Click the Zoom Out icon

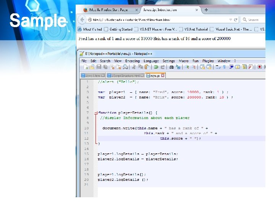pyautogui.click(x=193, y=67)
